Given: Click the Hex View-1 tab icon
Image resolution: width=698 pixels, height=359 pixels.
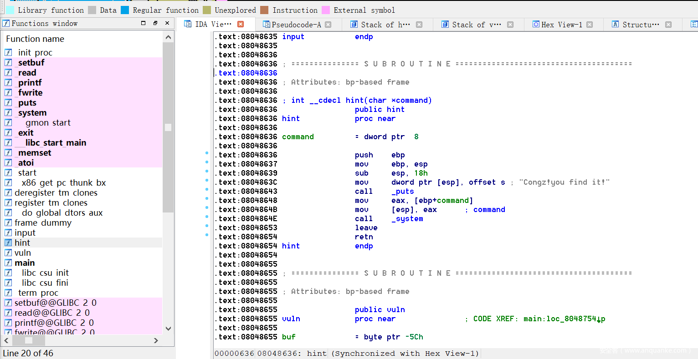Looking at the screenshot, I should 536,25.
